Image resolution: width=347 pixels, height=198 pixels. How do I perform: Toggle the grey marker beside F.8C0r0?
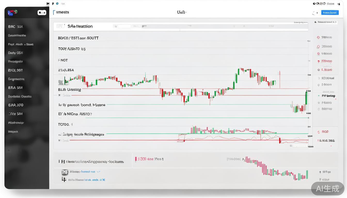[319, 70]
